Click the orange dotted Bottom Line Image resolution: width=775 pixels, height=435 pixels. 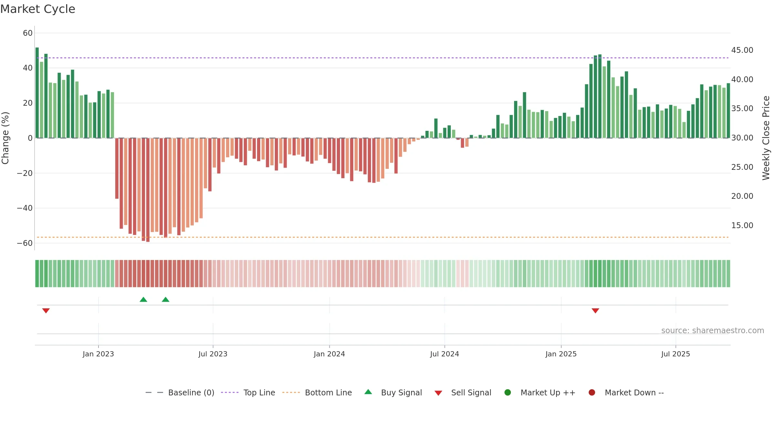[383, 237]
